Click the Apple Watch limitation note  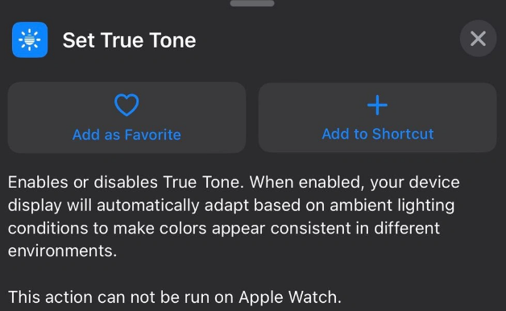tap(175, 297)
